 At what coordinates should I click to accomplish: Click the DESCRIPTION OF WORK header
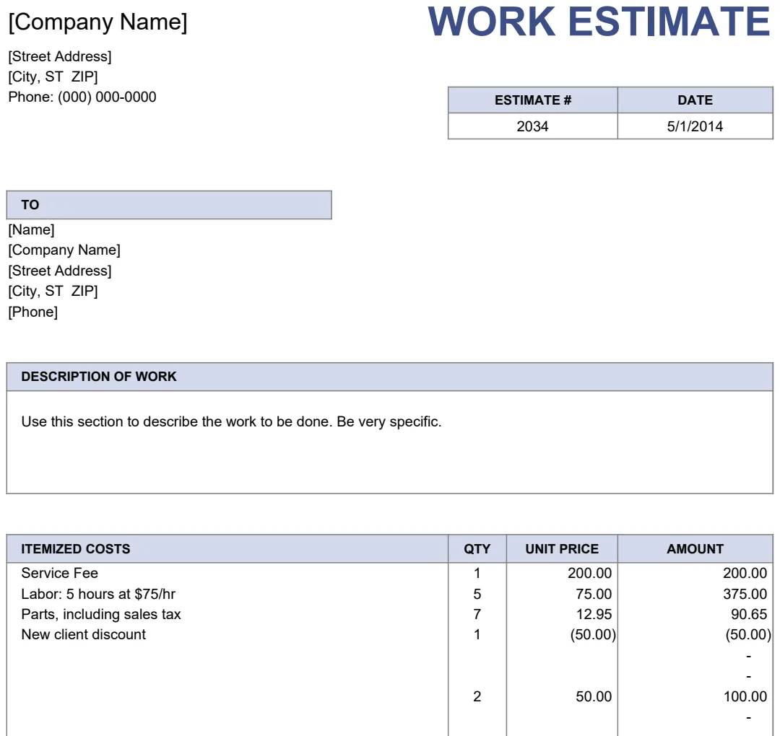point(389,377)
